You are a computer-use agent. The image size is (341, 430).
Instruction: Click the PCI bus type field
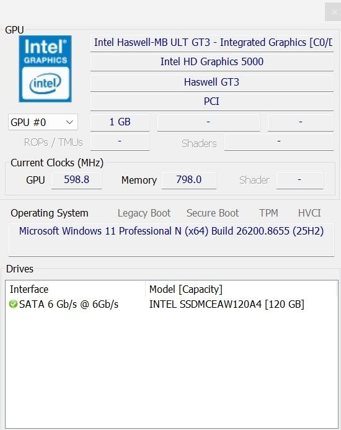click(x=212, y=102)
